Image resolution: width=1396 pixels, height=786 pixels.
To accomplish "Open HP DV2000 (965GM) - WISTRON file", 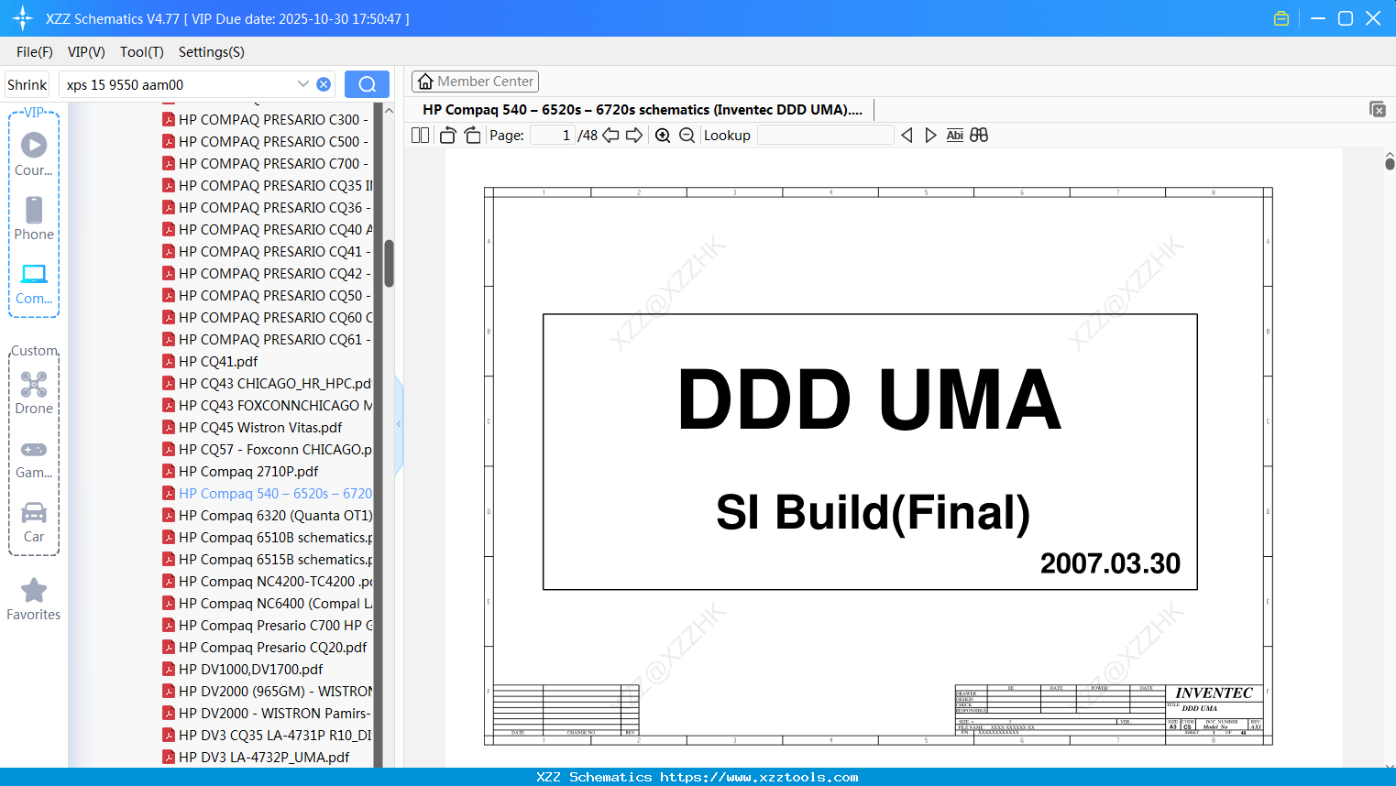I will [x=267, y=691].
